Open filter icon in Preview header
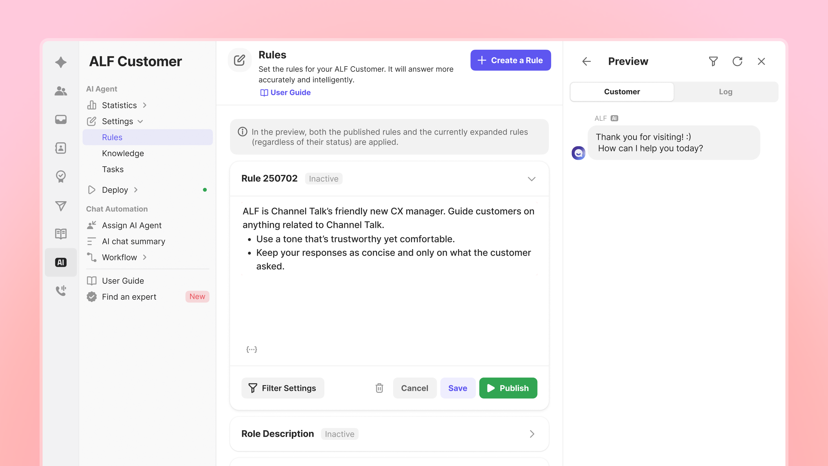828x466 pixels. pos(713,61)
